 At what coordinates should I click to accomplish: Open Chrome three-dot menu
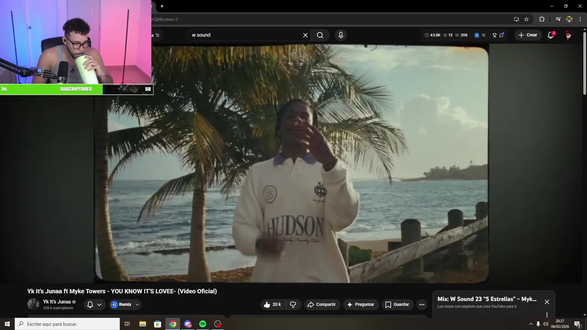point(580,19)
